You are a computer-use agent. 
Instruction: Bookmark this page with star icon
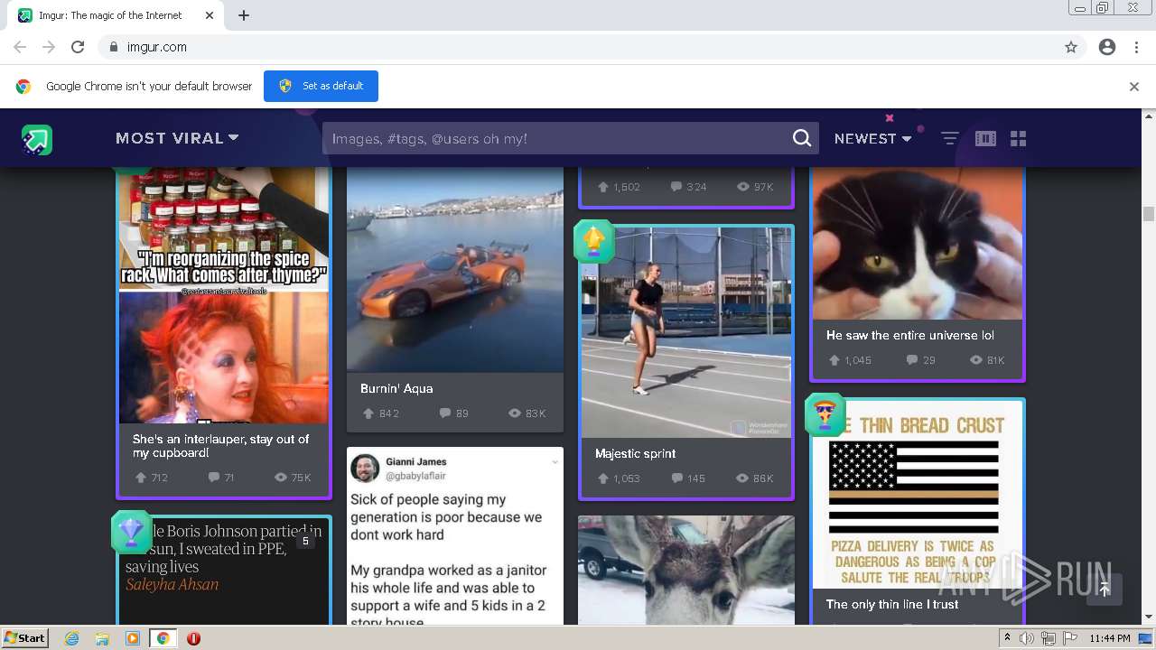[1071, 47]
